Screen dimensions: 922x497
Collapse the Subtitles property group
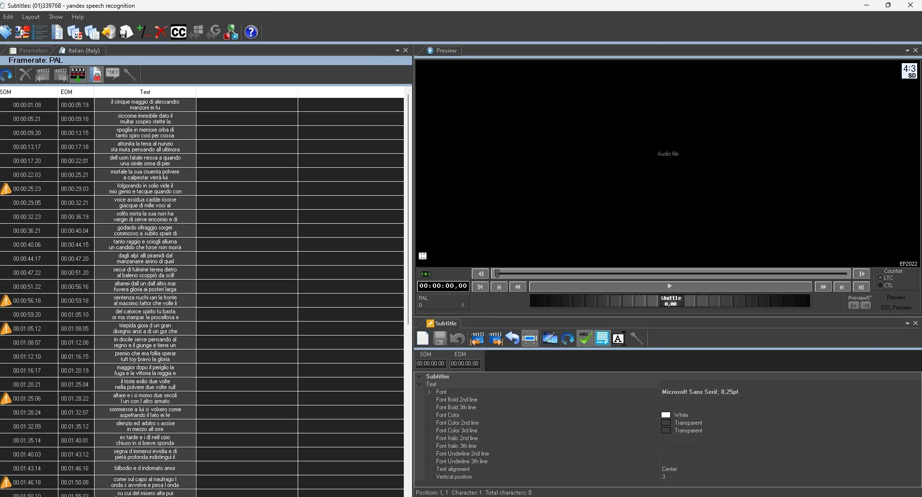click(419, 376)
